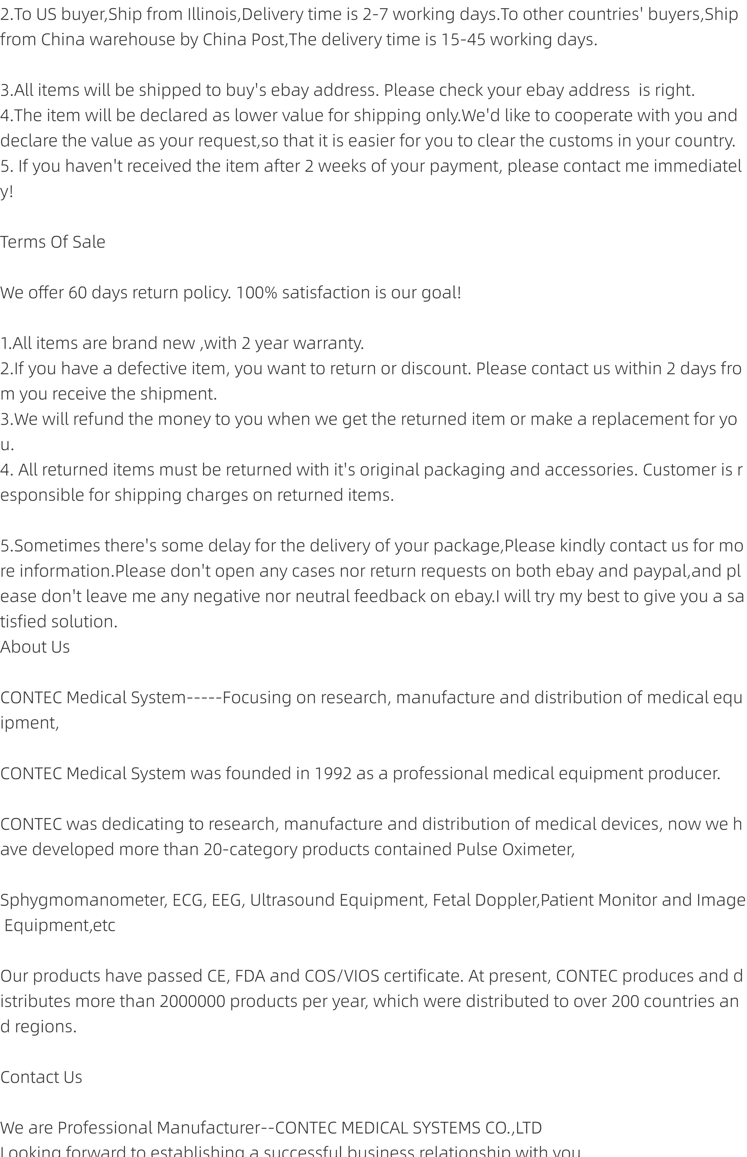Screen dimensions: 747x1157
Task: Click the 'Sphygmomanometer, ECG, EEG' product list line
Action: pyautogui.click(x=373, y=900)
